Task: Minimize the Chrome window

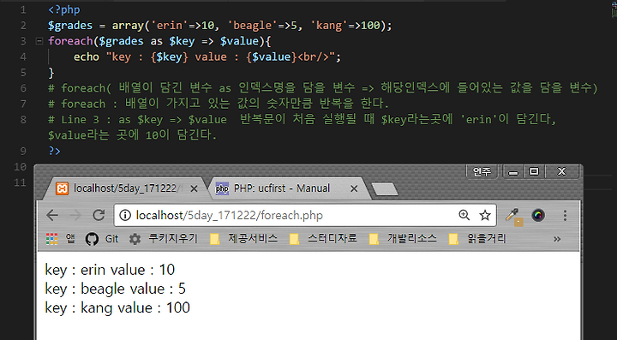Action: pyautogui.click(x=513, y=172)
